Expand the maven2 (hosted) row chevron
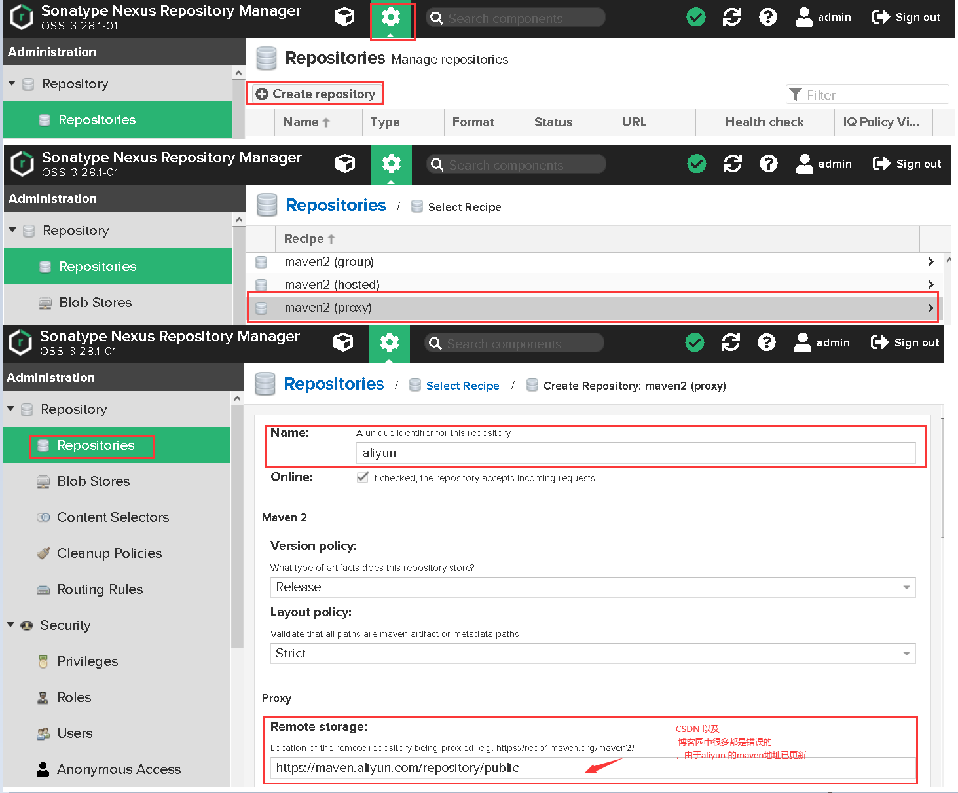This screenshot has height=793, width=958. pyautogui.click(x=930, y=284)
